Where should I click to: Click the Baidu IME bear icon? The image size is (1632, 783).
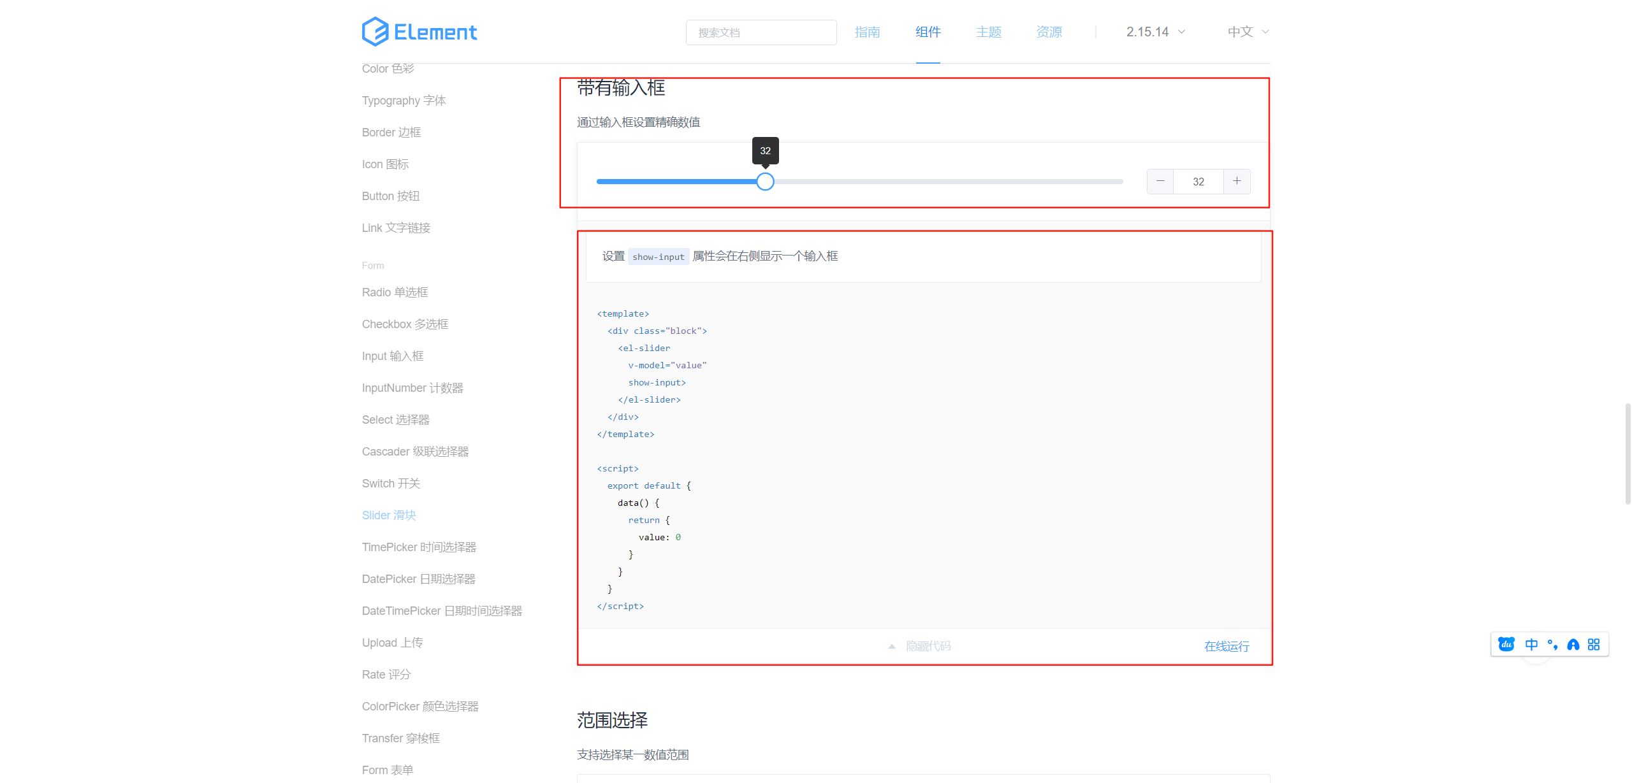click(1506, 644)
